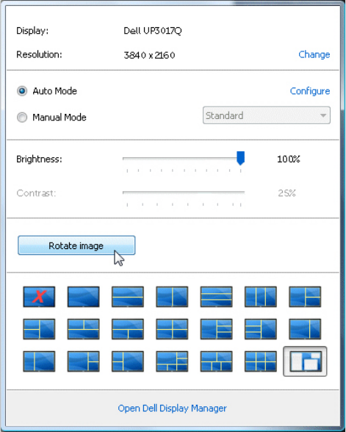Click the 3840 x 2160 resolution value
Image resolution: width=346 pixels, height=432 pixels.
(149, 55)
